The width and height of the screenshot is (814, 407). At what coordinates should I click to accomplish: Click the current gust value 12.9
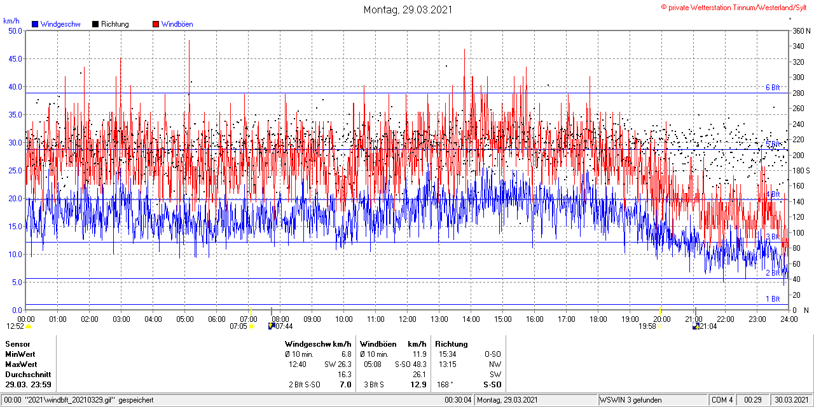click(x=419, y=385)
